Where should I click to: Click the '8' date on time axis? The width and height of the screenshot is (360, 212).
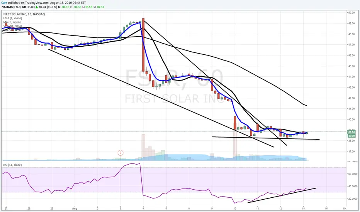(x=189, y=209)
